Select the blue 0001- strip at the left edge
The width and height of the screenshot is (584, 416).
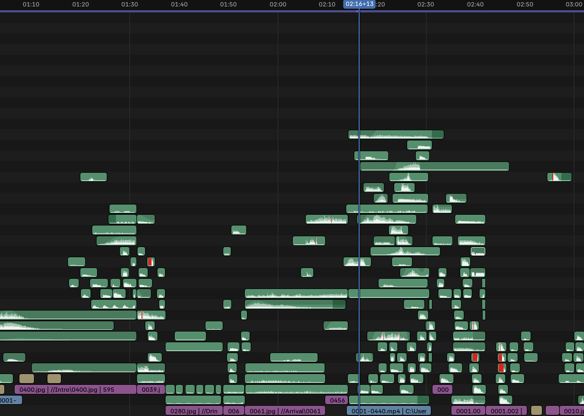pos(10,400)
